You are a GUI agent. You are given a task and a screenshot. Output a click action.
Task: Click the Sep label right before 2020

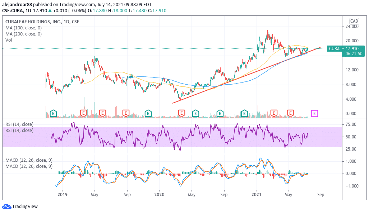[127, 195]
